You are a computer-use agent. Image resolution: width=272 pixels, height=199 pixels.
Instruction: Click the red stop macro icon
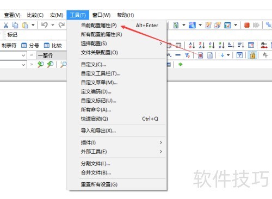coord(246,25)
